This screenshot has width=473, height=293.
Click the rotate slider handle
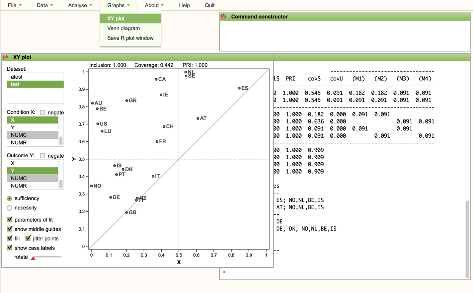(33, 258)
